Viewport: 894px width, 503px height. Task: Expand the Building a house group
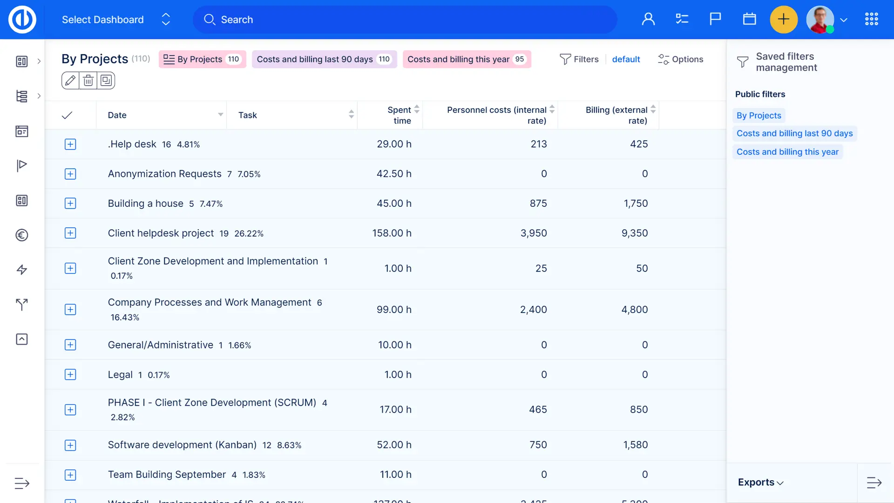70,204
